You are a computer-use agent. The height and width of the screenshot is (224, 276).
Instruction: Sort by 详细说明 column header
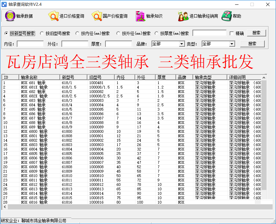pos(244,77)
